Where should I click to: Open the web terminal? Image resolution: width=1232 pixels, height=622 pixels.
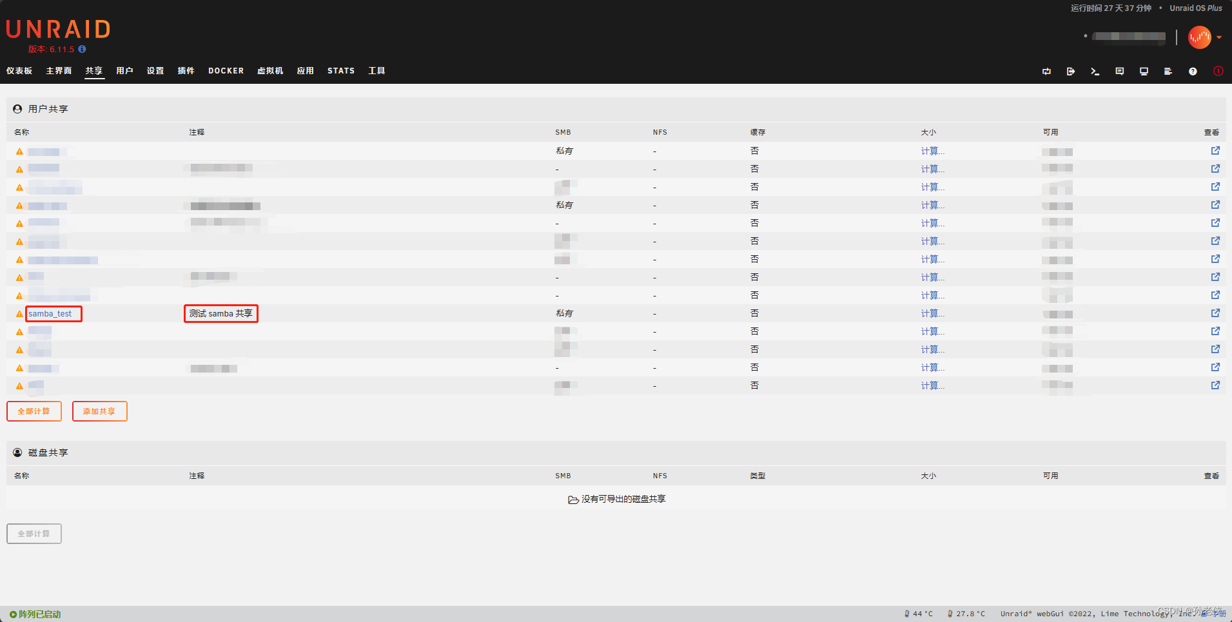coord(1095,71)
